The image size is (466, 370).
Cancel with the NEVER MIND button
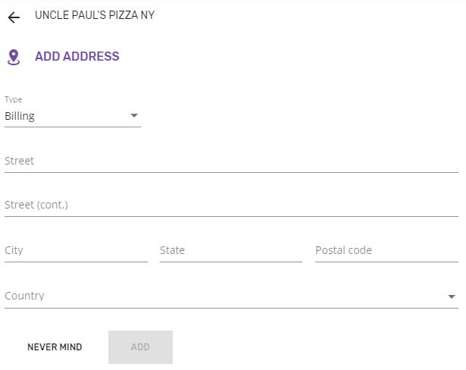pyautogui.click(x=55, y=347)
